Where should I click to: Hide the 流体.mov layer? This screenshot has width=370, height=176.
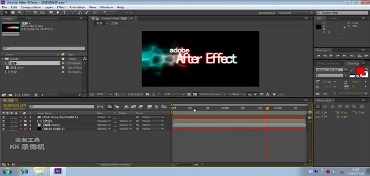(4, 125)
